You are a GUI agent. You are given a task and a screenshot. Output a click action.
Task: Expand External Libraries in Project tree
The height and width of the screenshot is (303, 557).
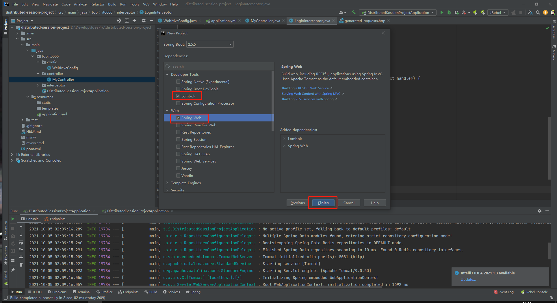point(12,154)
